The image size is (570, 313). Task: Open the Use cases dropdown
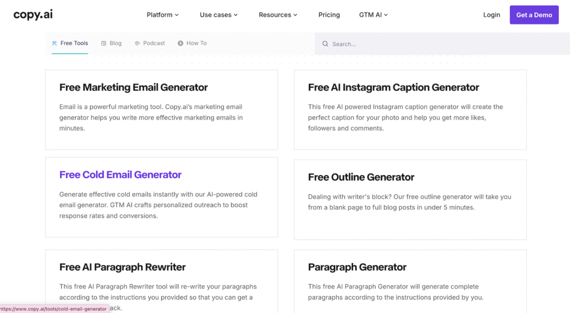coord(218,15)
